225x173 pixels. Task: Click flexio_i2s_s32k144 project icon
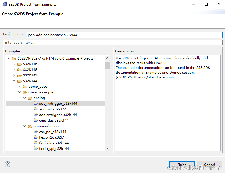[35, 143]
